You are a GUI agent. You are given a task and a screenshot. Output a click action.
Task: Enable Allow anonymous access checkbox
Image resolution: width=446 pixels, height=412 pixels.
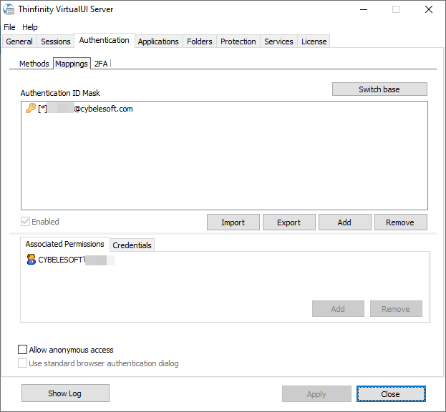[22, 350]
